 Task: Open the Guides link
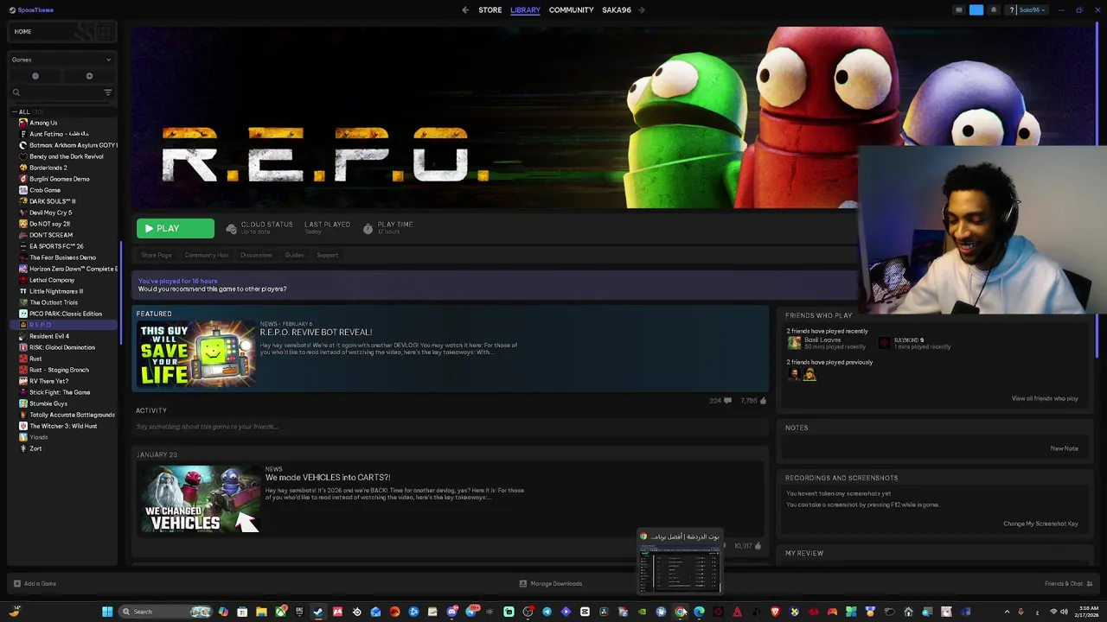295,255
